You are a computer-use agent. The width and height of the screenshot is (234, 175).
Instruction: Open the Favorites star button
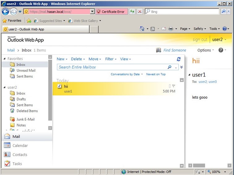[12, 21]
